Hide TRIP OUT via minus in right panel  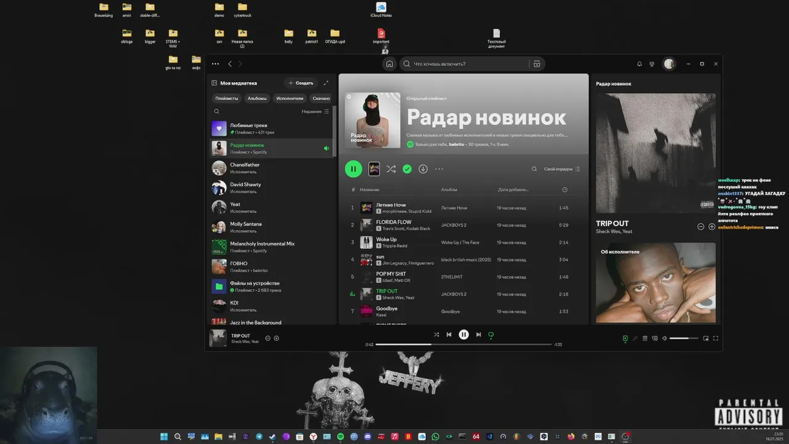(700, 226)
